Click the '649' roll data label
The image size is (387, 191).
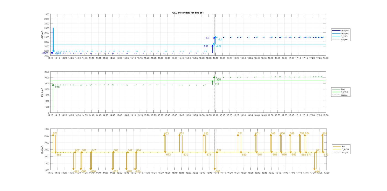[x=292, y=134]
